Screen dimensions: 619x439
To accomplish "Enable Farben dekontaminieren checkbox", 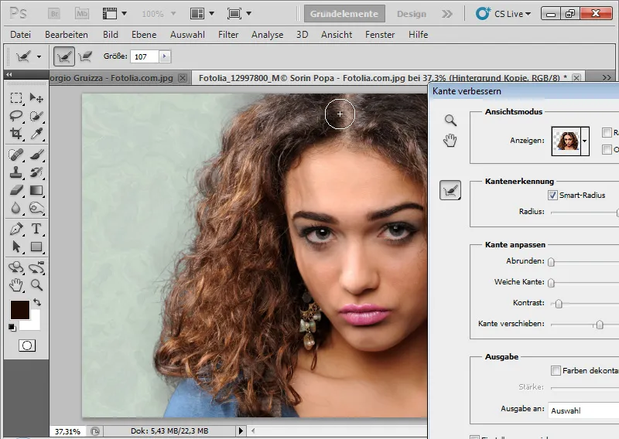I will point(556,370).
